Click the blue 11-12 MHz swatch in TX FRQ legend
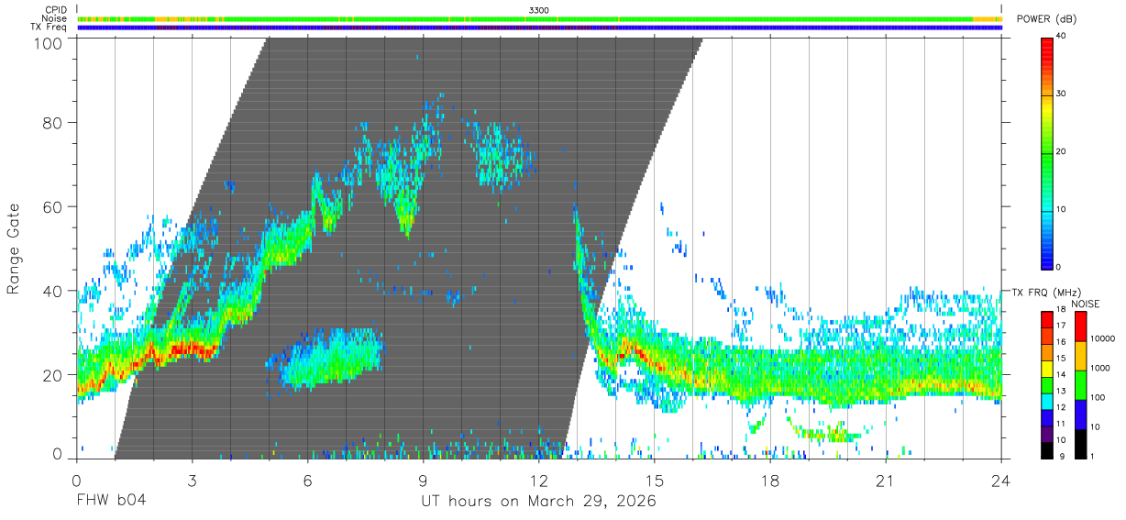 pos(1046,418)
